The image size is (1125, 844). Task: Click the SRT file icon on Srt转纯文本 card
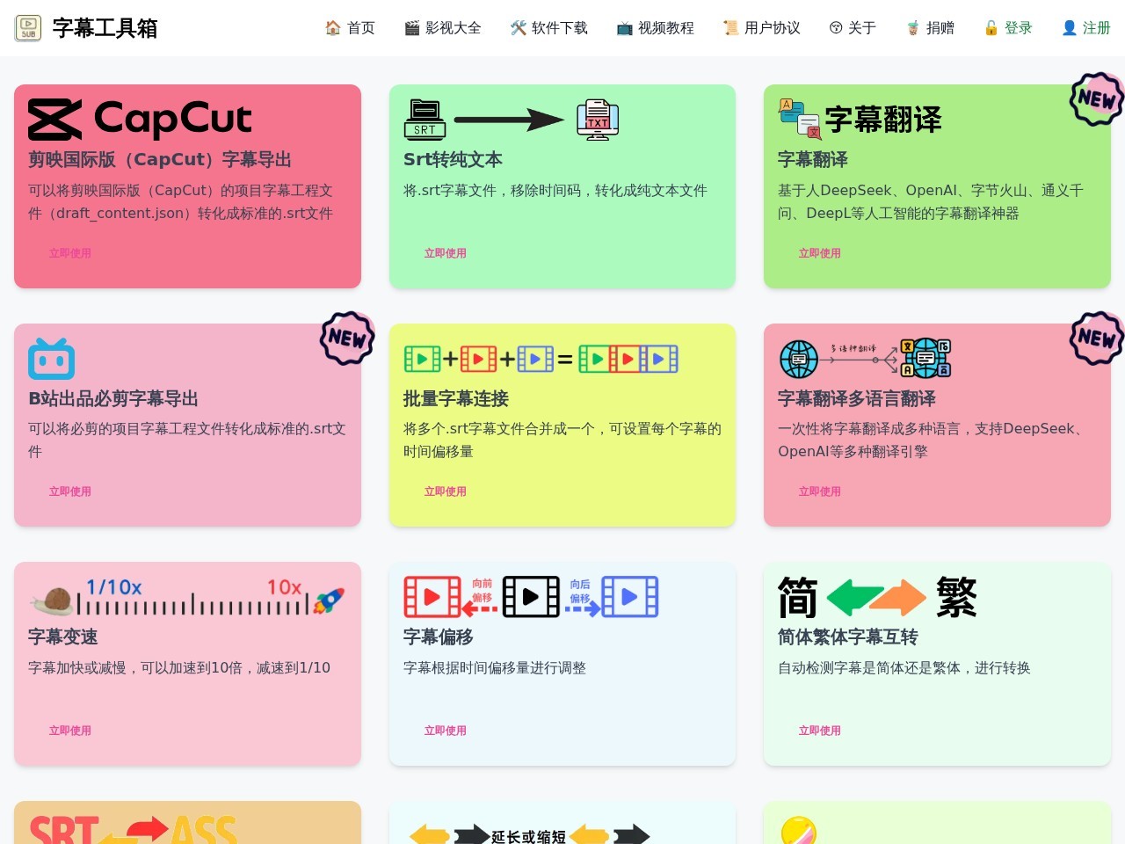[425, 119]
